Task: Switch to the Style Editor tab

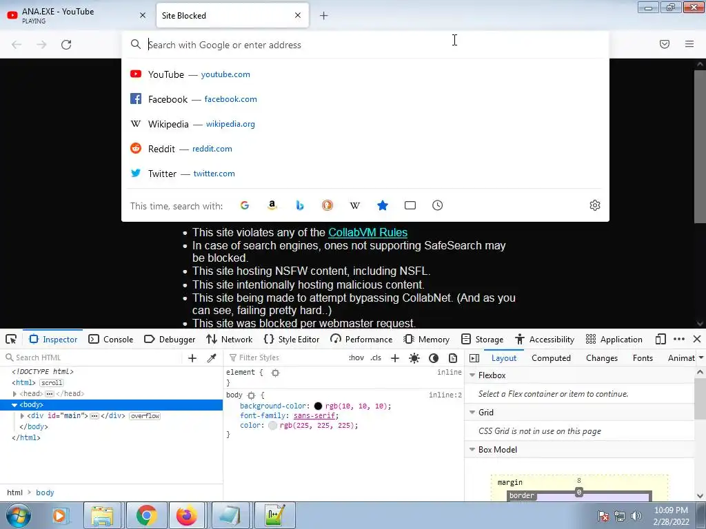Action: pos(292,339)
